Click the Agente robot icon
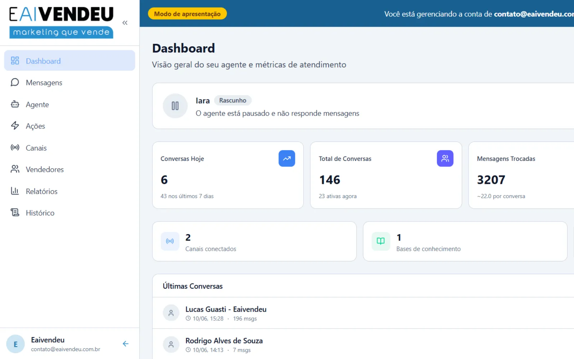This screenshot has height=359, width=574. click(15, 104)
